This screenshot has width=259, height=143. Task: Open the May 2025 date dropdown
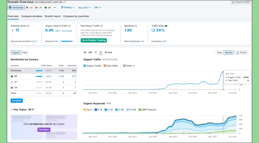(84, 8)
